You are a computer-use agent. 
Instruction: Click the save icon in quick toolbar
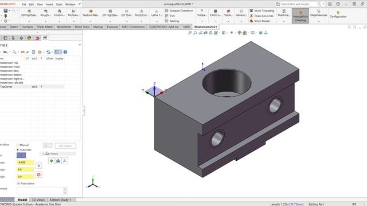(x=6, y=11)
